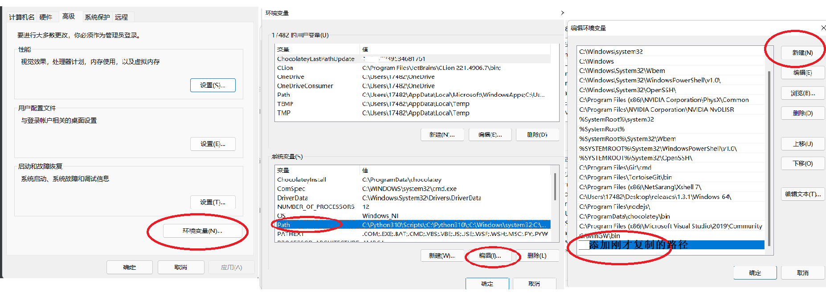
Task: Delete a user variable with 删除(D) in 环境变量
Action: (537, 134)
